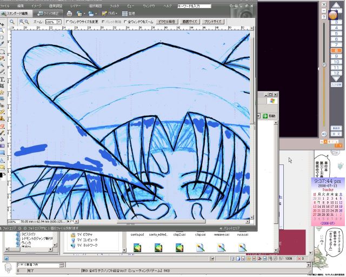Click the 入力切替 input switch button
The width and height of the screenshot is (346, 277).
tap(336, 85)
